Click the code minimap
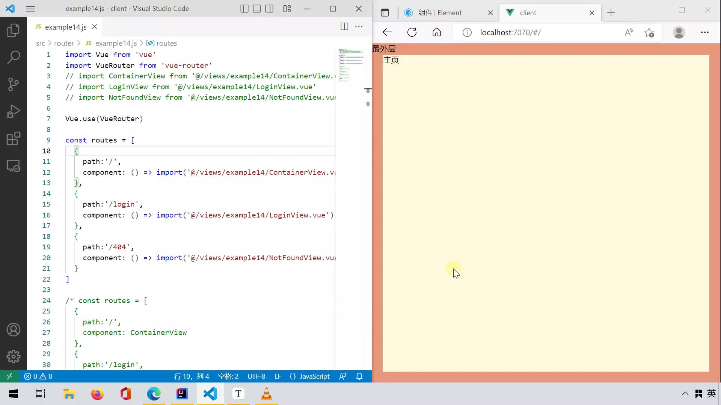721x405 pixels. (351, 66)
